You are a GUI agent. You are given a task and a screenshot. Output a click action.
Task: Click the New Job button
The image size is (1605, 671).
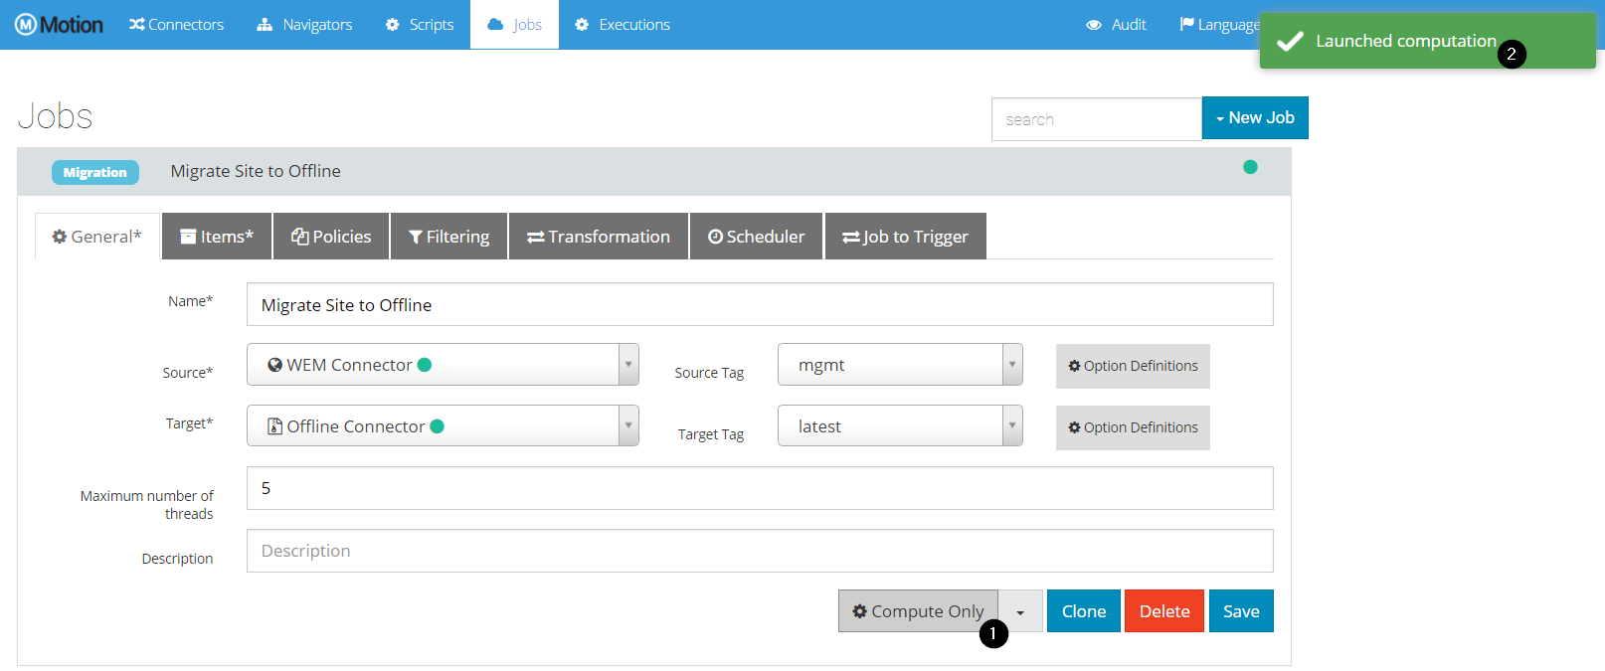pos(1255,117)
